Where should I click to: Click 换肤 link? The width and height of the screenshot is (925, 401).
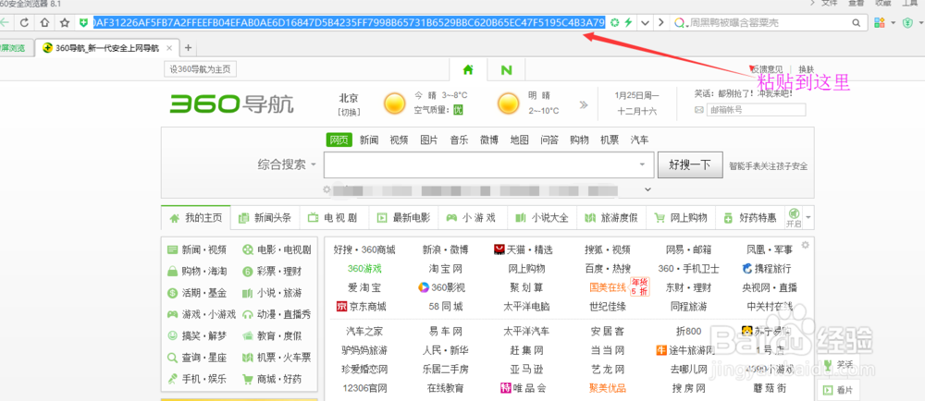[806, 69]
